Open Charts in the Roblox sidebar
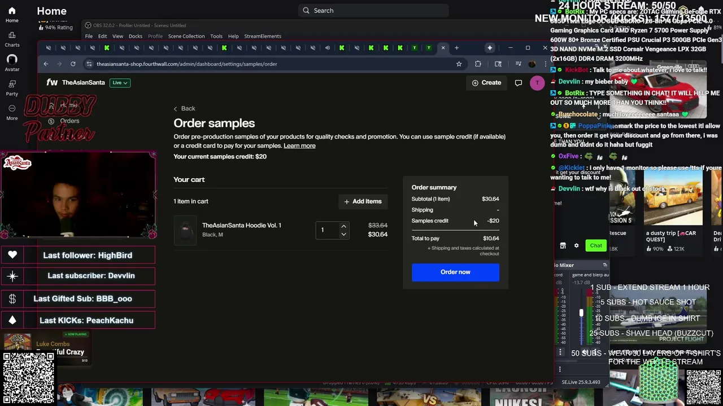 (12, 39)
